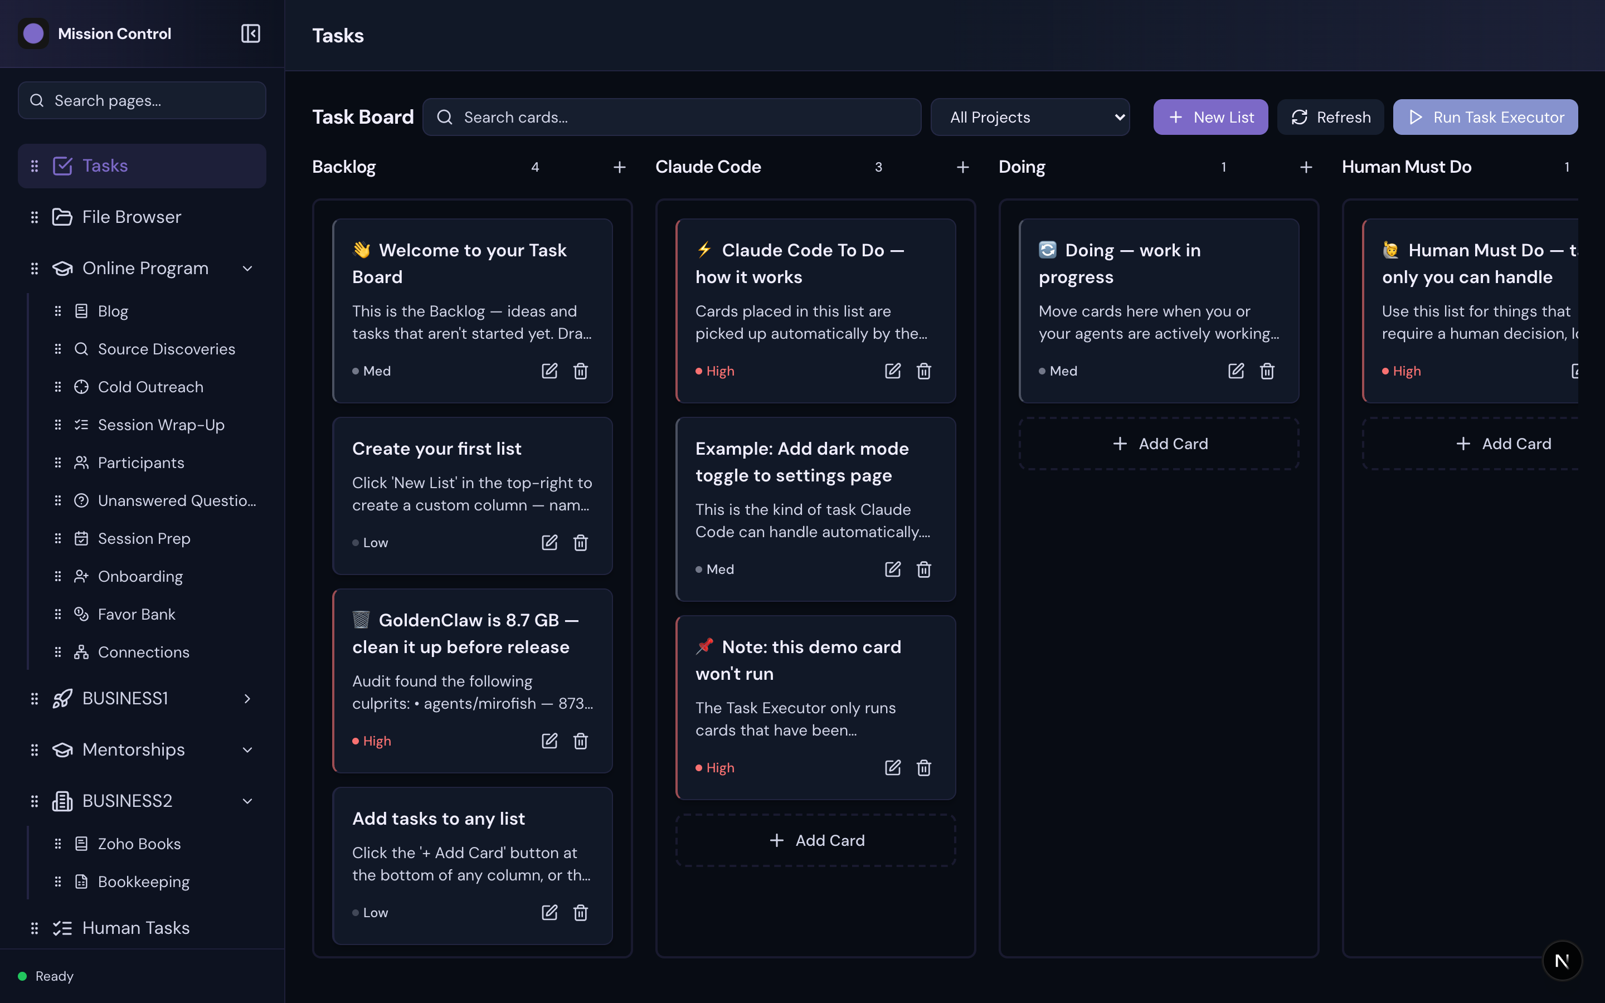Screen dimensions: 1605x1003
Task: Open Bookkeeping under BUSINESS2
Action: [143, 881]
